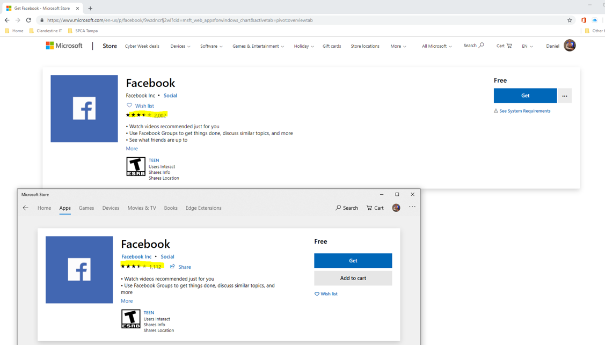Open Cart in the Microsoft Store app
The width and height of the screenshot is (605, 345).
pyautogui.click(x=375, y=208)
